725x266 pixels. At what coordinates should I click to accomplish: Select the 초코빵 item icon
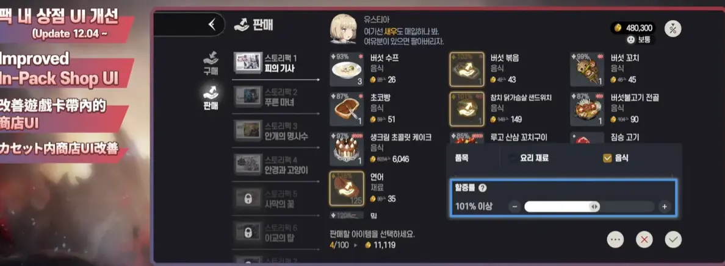click(346, 109)
